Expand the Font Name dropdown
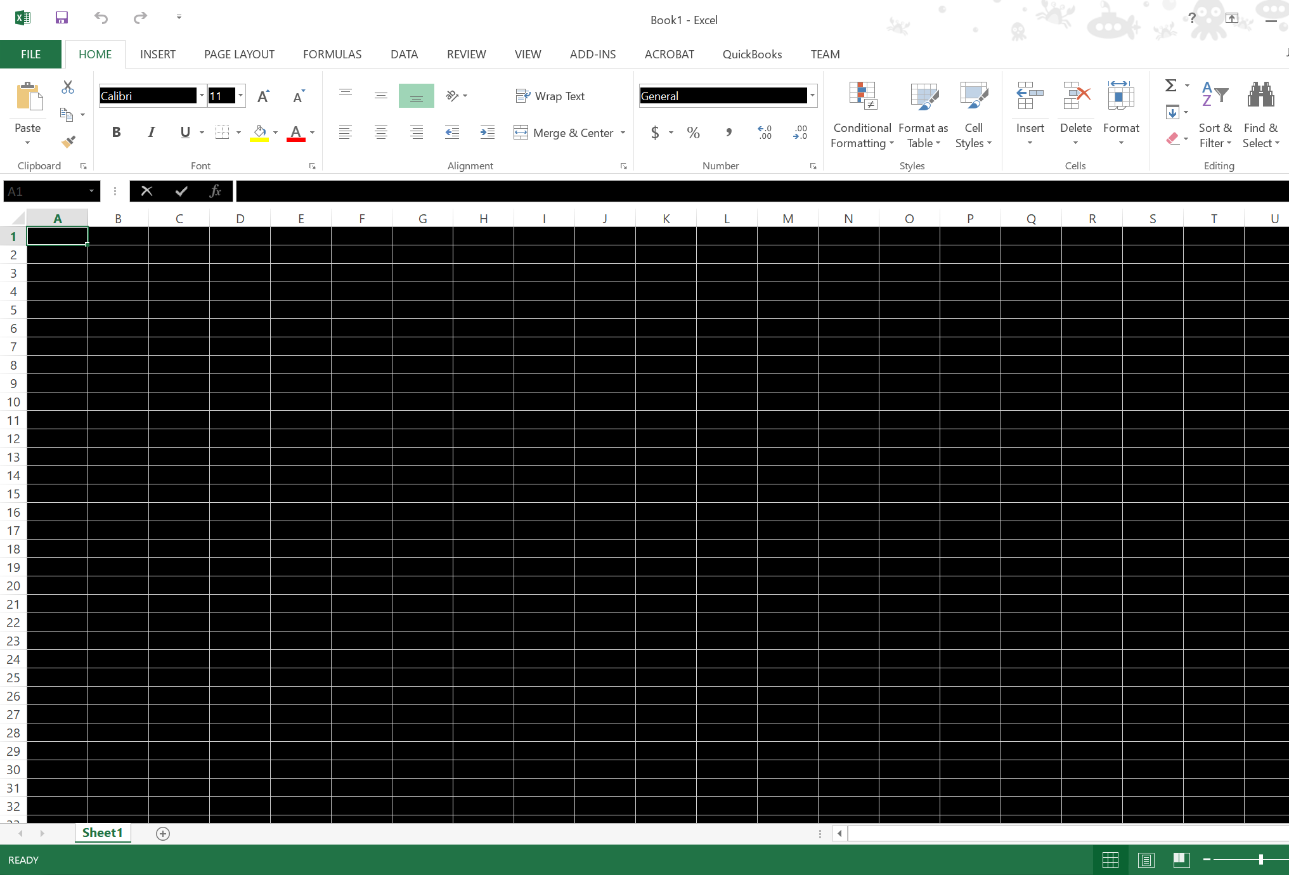The width and height of the screenshot is (1289, 875). point(199,96)
